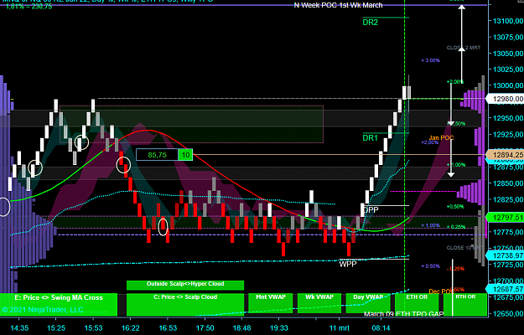Click the orange Dec POC label
Viewport: 524px width, 335px height.
pyautogui.click(x=441, y=291)
